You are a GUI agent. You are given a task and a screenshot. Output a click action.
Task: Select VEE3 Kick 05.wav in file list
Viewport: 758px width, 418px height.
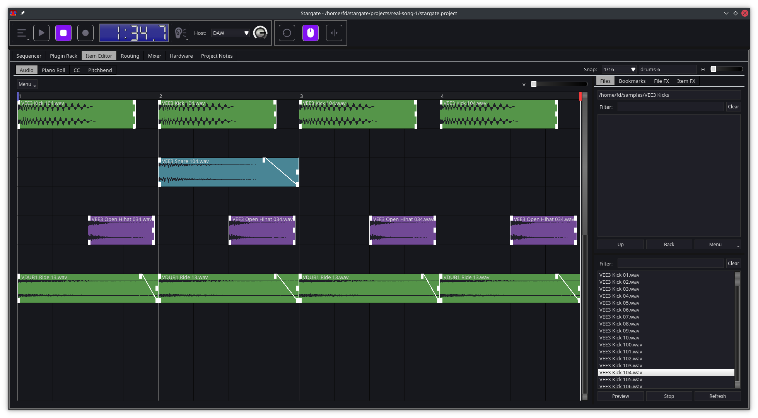[x=666, y=303]
